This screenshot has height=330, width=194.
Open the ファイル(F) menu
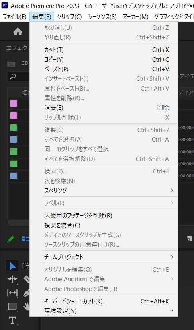click(14, 17)
